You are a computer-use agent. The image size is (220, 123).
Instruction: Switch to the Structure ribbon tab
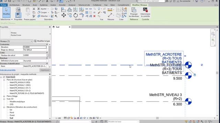point(26,5)
